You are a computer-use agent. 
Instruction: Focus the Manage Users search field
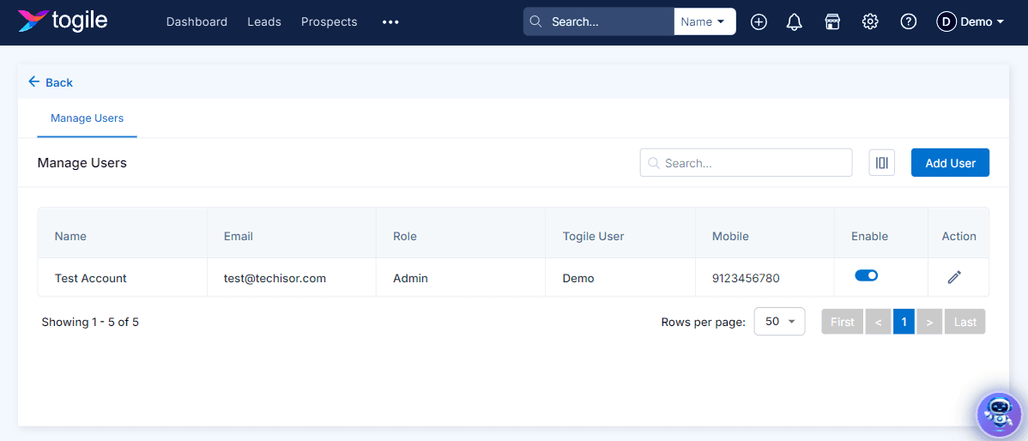pos(746,162)
